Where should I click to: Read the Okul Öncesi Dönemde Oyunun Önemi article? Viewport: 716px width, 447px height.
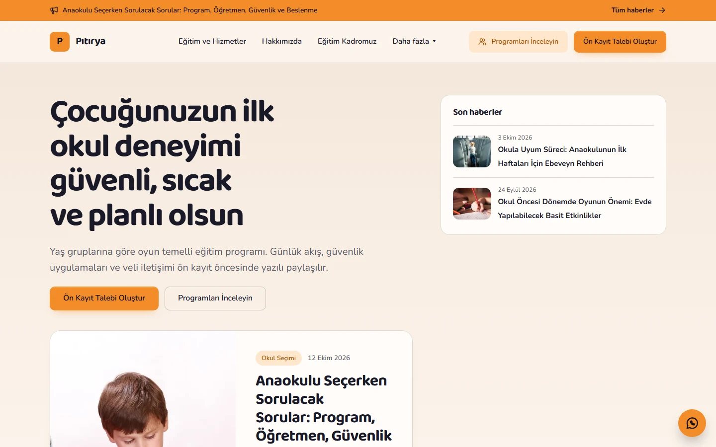tap(575, 209)
